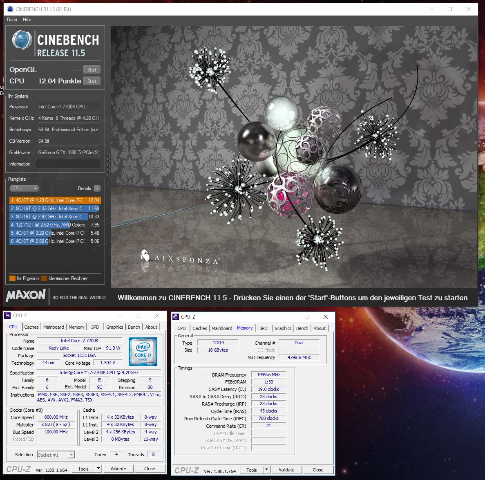Open Tools dropdown arrow in left CPU-Z
485x480 pixels.
pyautogui.click(x=98, y=469)
